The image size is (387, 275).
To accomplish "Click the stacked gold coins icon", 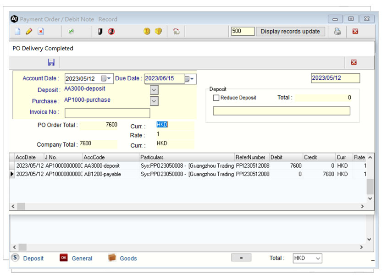I will tap(158, 31).
